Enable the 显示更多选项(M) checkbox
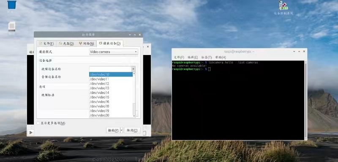The width and height of the screenshot is (338, 162). (38, 123)
